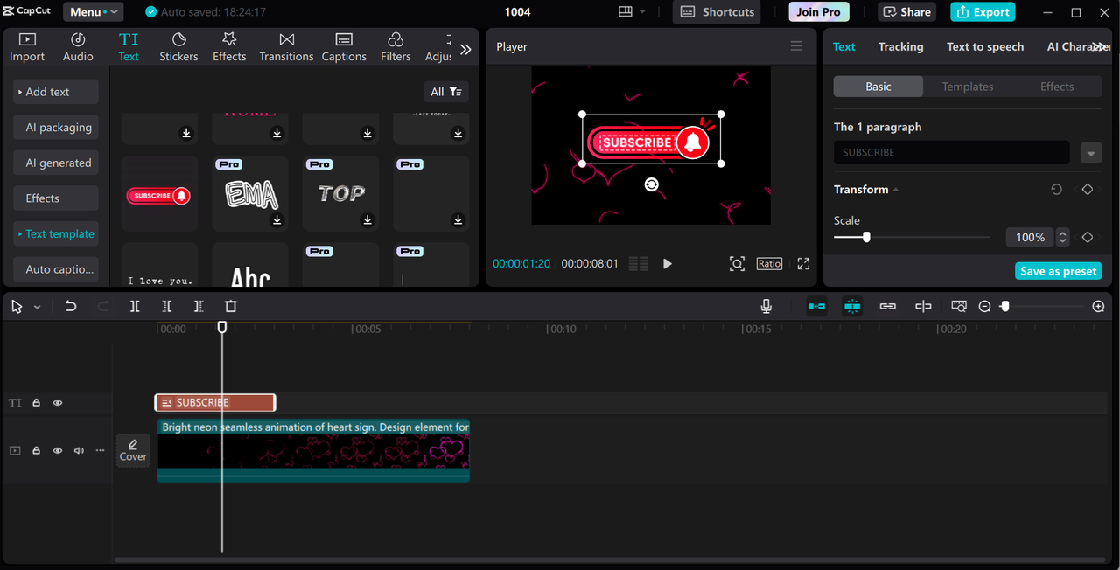Click the Delete left split tool
The image size is (1120, 570).
click(167, 307)
